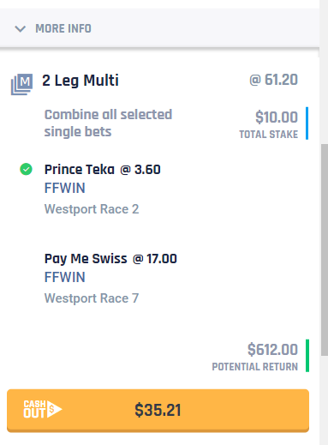Click the TOTAL STAKE label
The width and height of the screenshot is (328, 445).
pos(269,135)
